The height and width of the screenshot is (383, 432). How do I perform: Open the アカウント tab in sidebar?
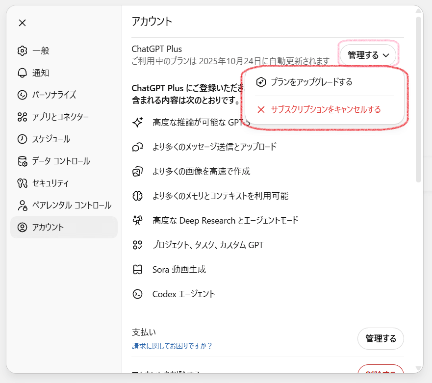tap(64, 228)
